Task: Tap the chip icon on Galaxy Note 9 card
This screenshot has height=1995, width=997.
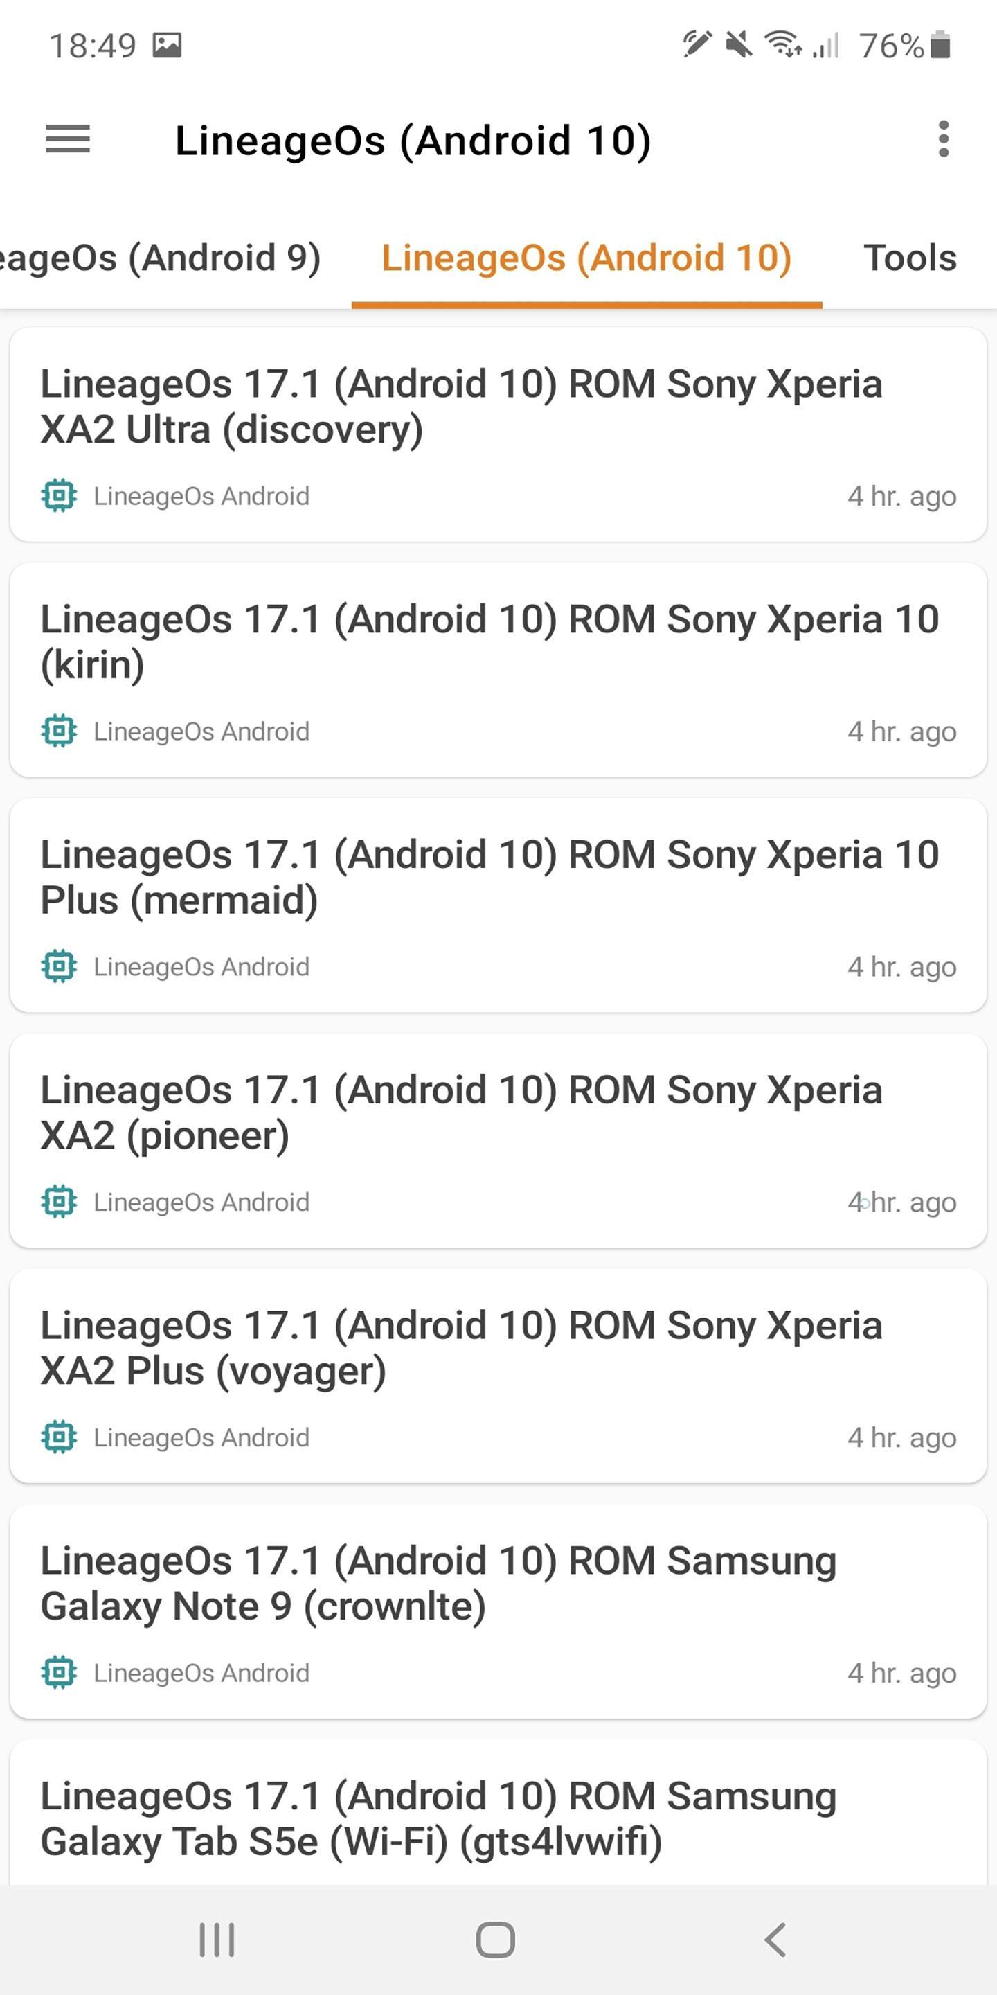Action: [59, 1673]
